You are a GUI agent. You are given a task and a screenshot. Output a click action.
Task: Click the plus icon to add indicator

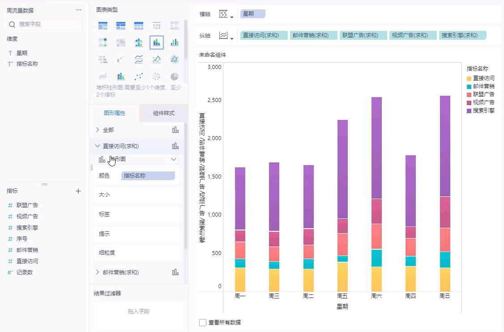78,191
